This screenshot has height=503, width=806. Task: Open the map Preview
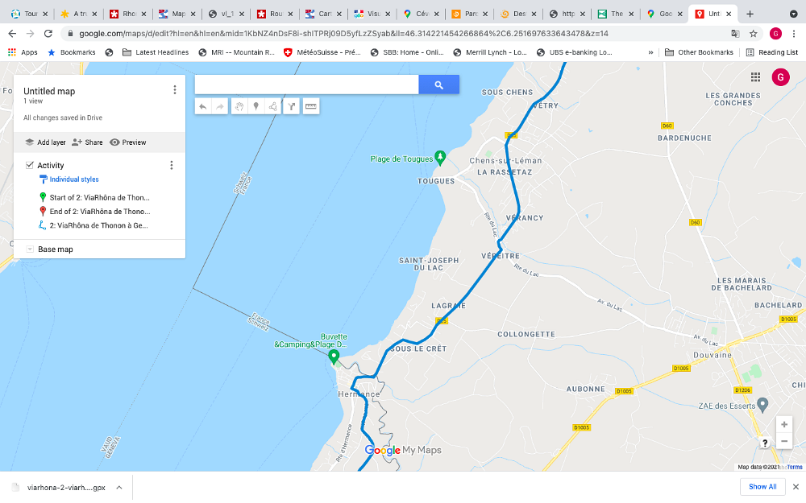pos(128,142)
